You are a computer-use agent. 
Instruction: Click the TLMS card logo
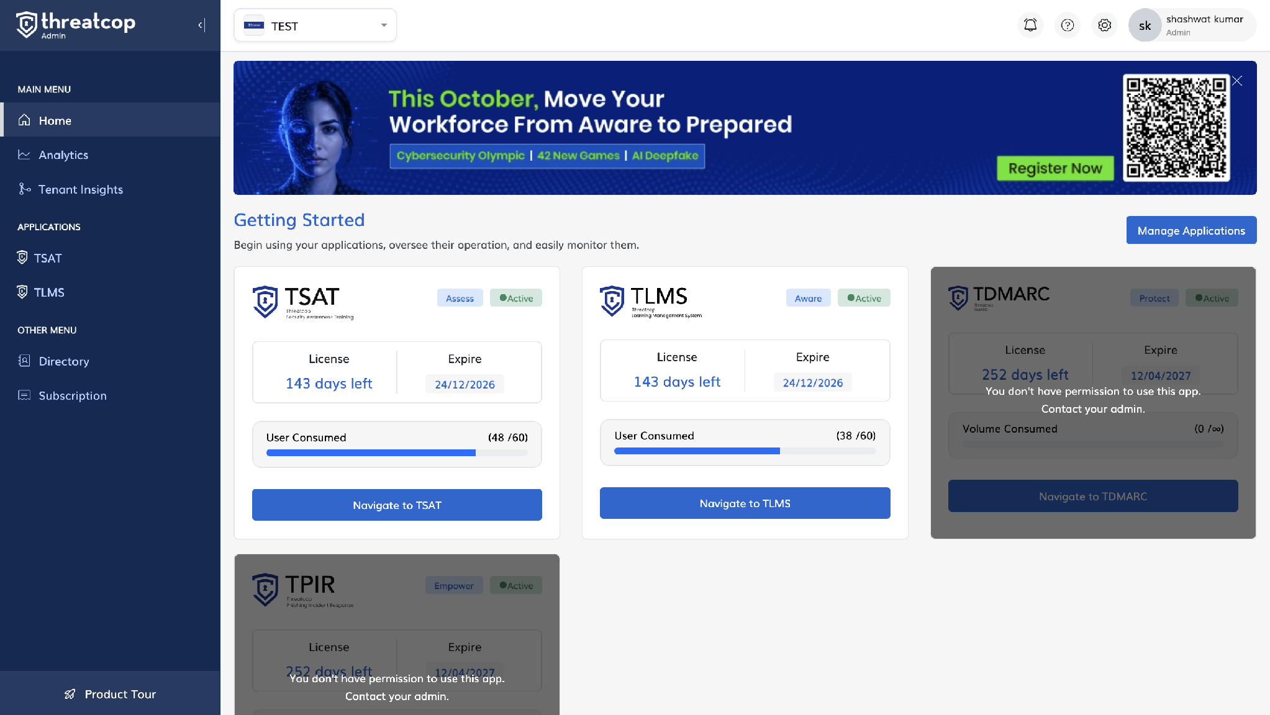(x=651, y=301)
